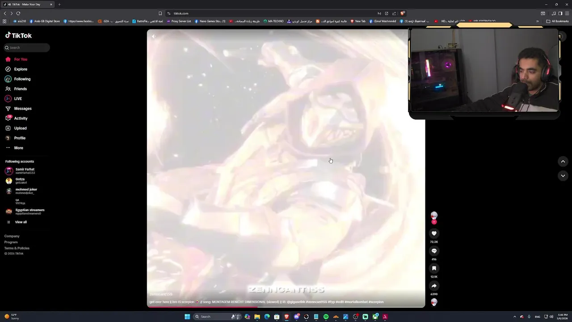Open the Xbox app on the taskbar
This screenshot has width=572, height=322.
point(375,317)
